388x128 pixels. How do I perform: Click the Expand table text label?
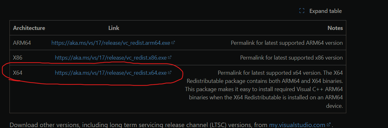pos(325,11)
